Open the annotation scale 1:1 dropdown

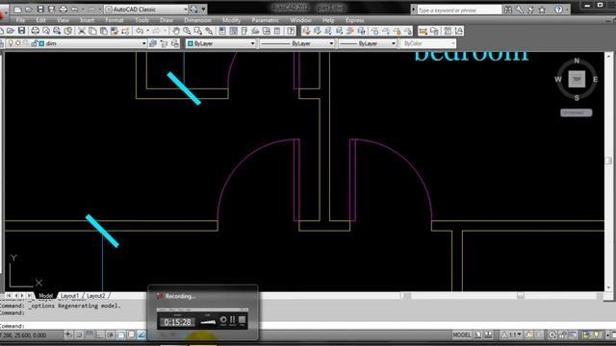[x=511, y=335]
